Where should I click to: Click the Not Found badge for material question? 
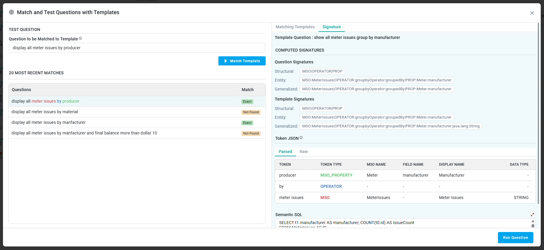(x=251, y=112)
